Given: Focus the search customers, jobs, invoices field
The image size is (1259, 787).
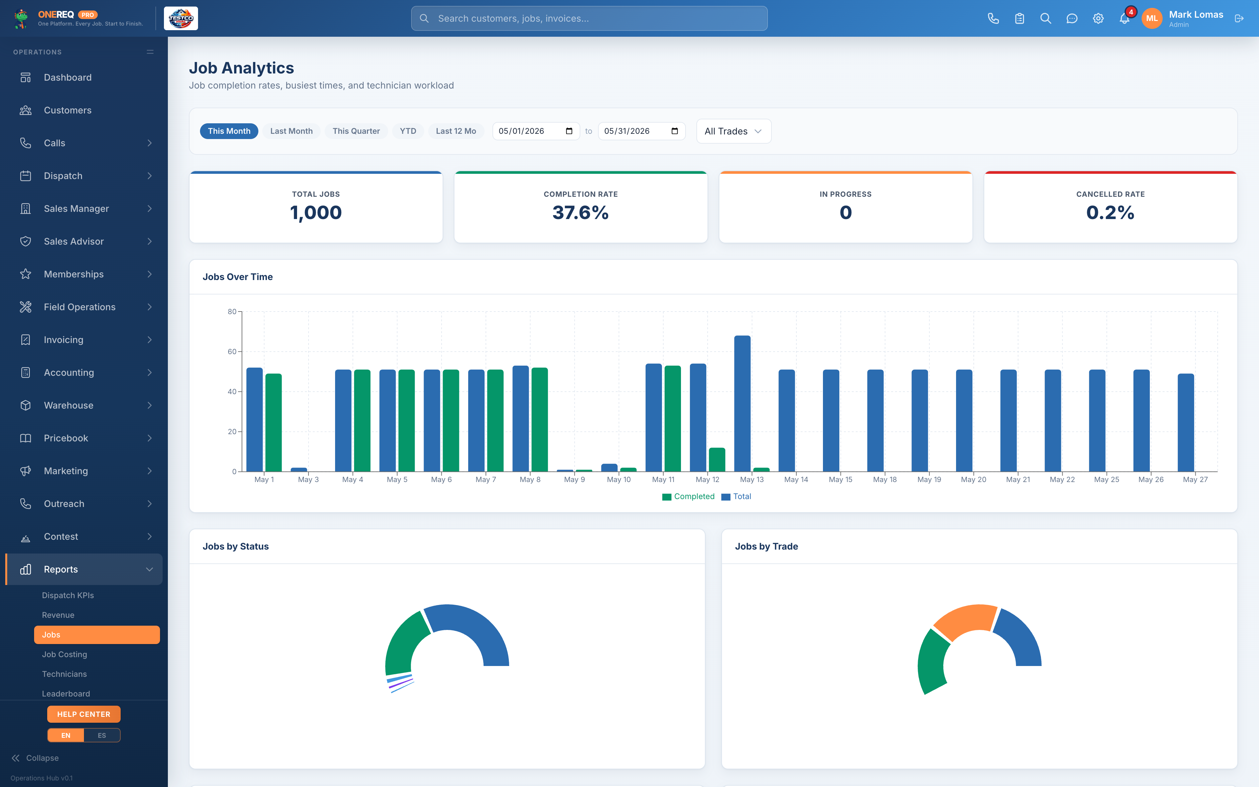Looking at the screenshot, I should pos(589,19).
